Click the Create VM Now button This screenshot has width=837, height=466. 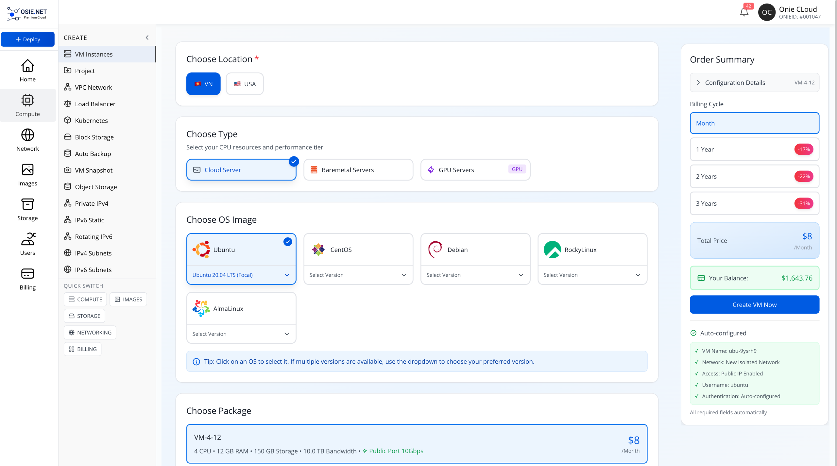[x=754, y=305]
